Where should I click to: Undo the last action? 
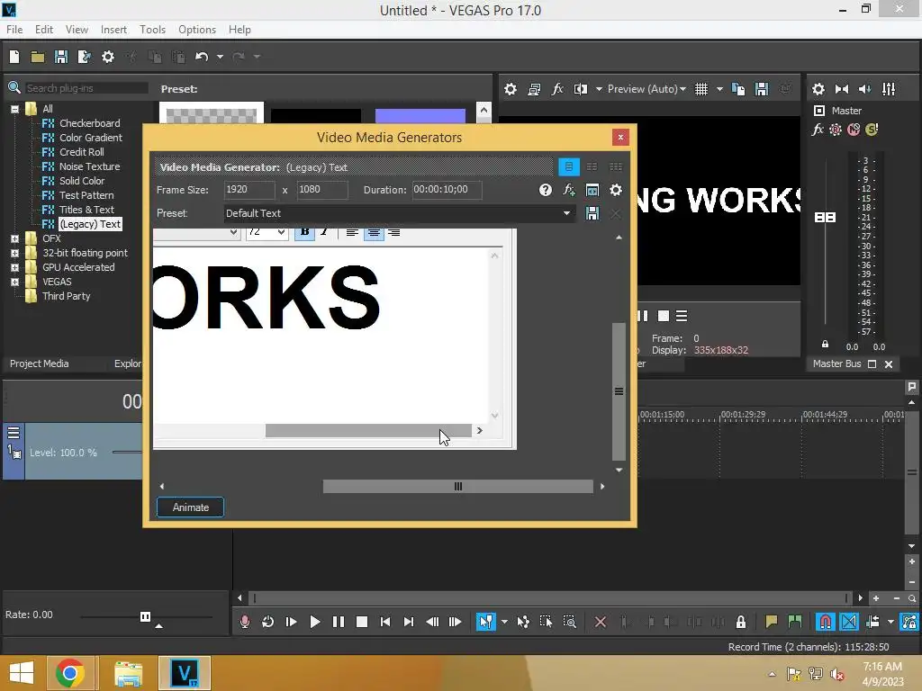tap(202, 57)
